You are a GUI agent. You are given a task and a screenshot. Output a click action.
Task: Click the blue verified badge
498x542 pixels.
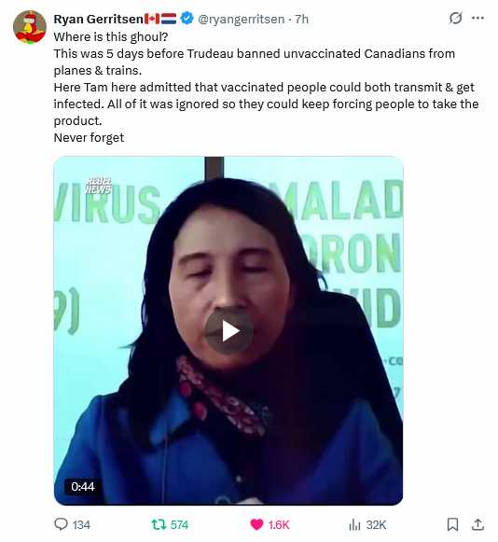click(187, 19)
